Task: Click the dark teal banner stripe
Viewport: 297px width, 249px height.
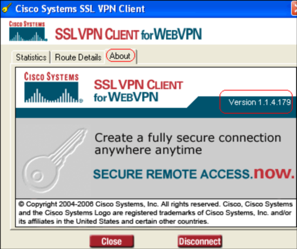Action: pos(156,113)
